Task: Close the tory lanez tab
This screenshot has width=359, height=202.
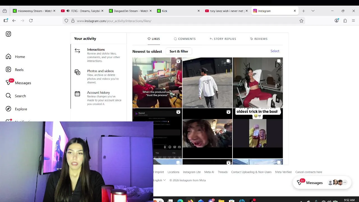Action: click(x=247, y=11)
